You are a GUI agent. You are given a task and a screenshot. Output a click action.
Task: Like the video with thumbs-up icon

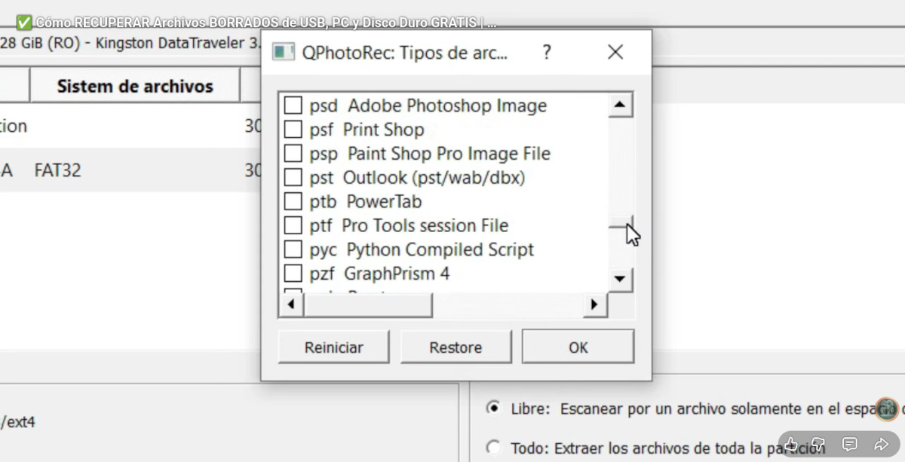(x=791, y=444)
